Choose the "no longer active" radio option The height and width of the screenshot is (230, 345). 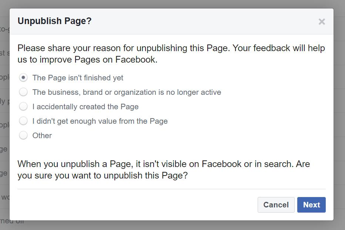point(23,92)
